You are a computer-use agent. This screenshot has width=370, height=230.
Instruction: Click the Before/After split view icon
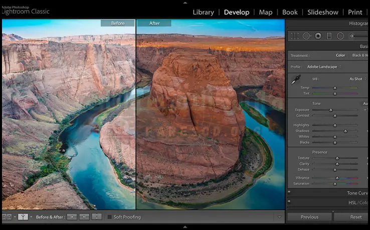(23, 217)
